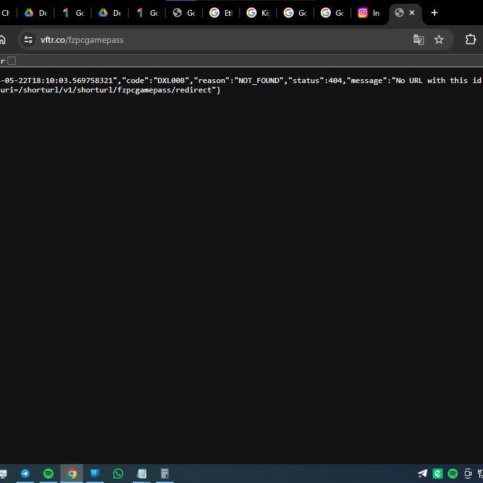Open WhatsApp from the taskbar

pyautogui.click(x=118, y=474)
